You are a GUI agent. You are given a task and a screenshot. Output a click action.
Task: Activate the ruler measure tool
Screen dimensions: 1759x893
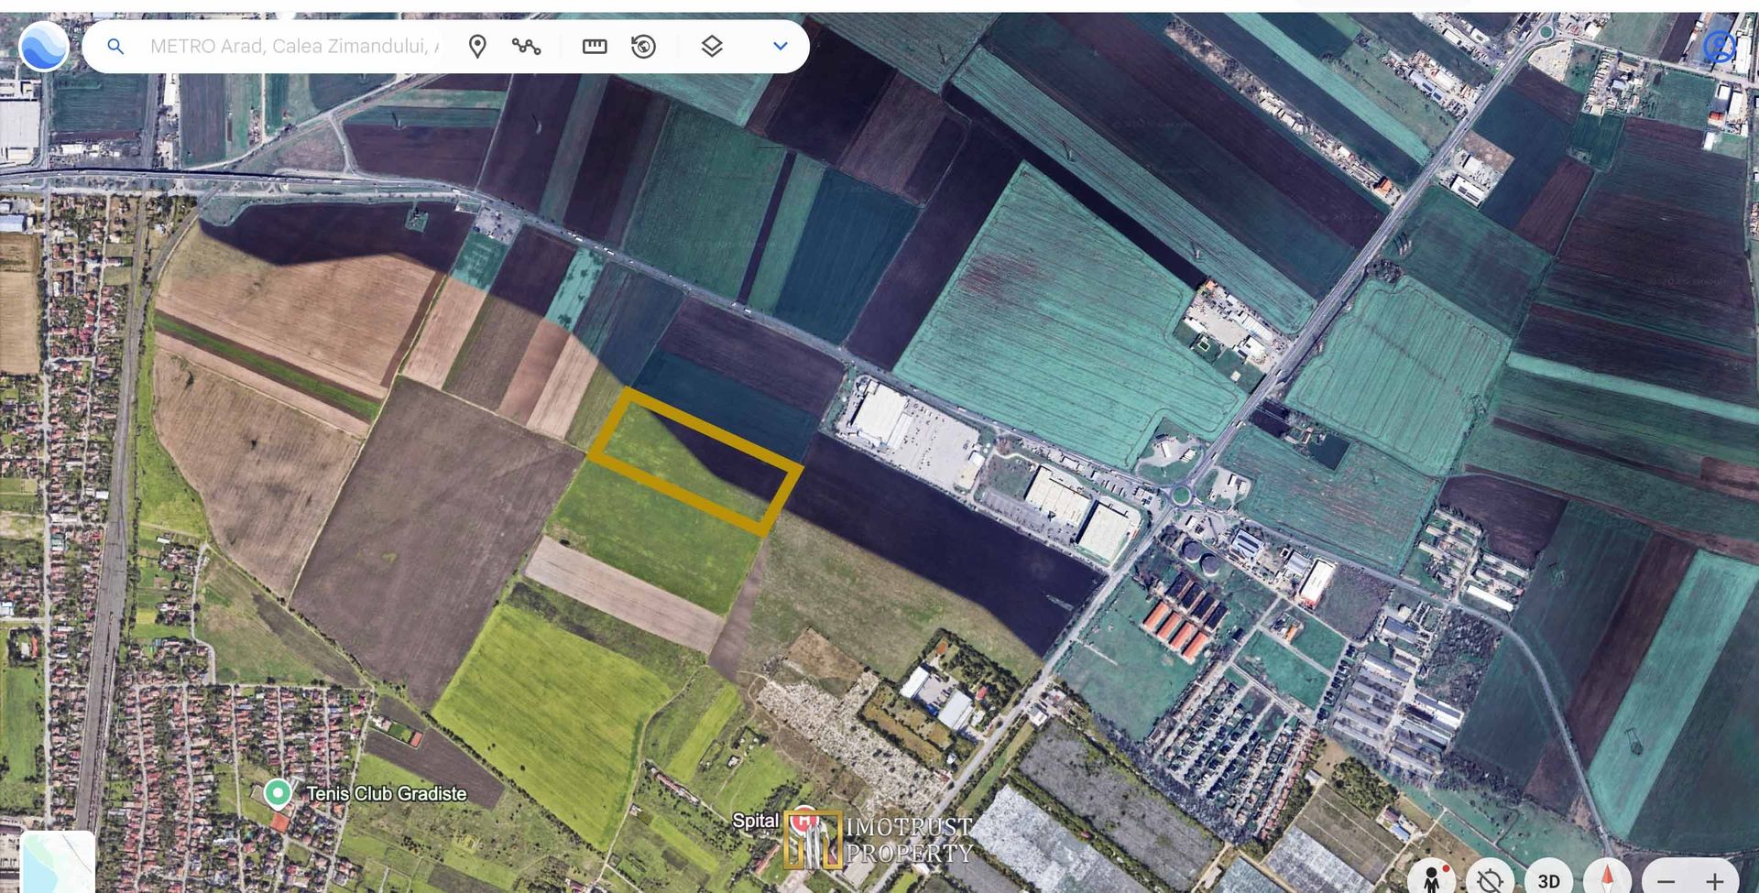595,47
